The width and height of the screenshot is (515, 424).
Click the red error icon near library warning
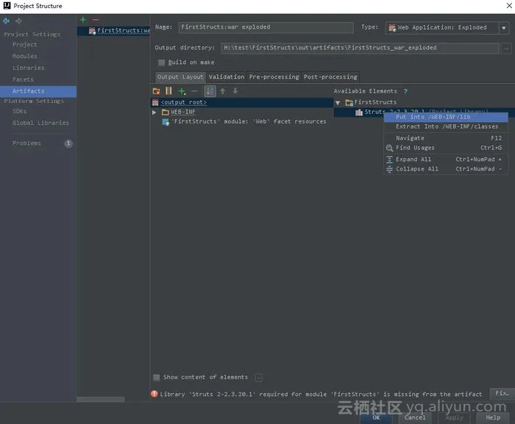pos(154,394)
